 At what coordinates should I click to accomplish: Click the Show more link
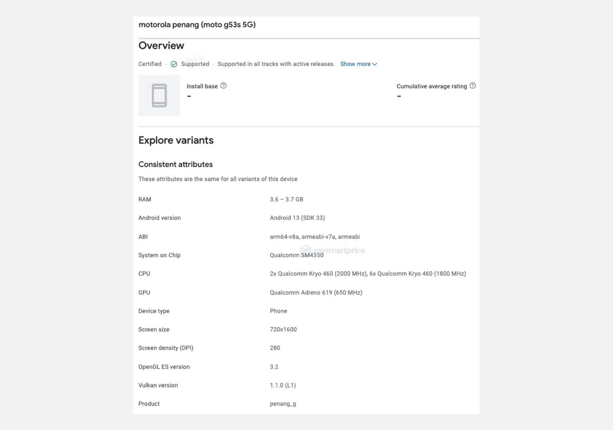tap(355, 64)
